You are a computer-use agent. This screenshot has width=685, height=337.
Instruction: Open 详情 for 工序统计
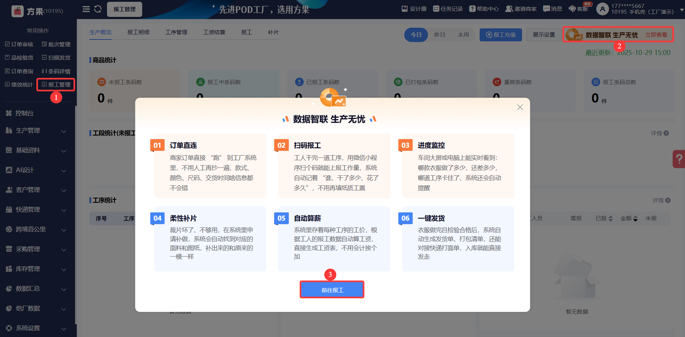661,200
